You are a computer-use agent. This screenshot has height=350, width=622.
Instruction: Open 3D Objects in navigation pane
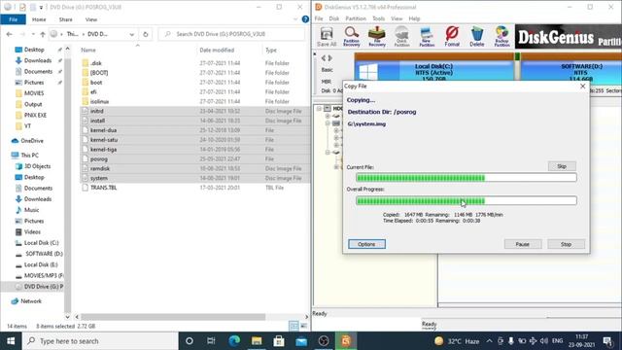37,166
